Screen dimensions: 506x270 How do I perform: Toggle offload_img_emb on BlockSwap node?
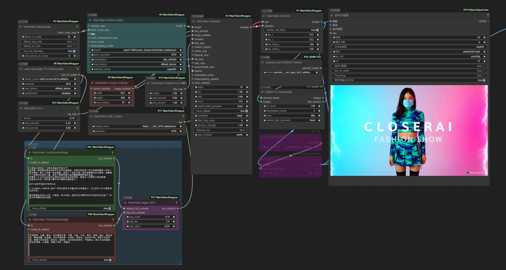click(49, 42)
